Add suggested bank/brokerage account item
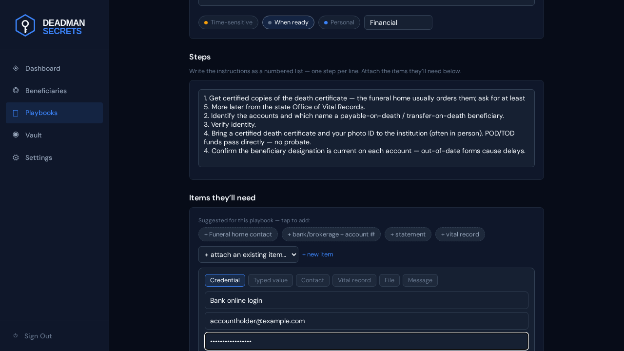This screenshot has width=624, height=351. tap(331, 234)
